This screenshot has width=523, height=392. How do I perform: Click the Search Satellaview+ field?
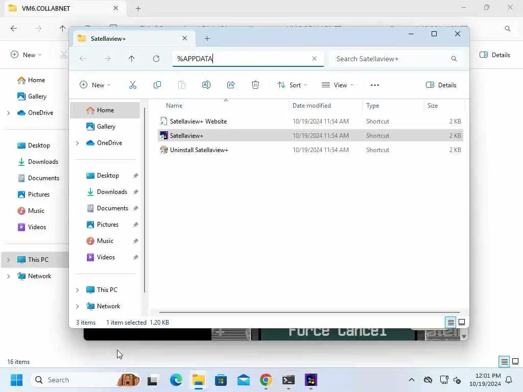tap(396, 59)
